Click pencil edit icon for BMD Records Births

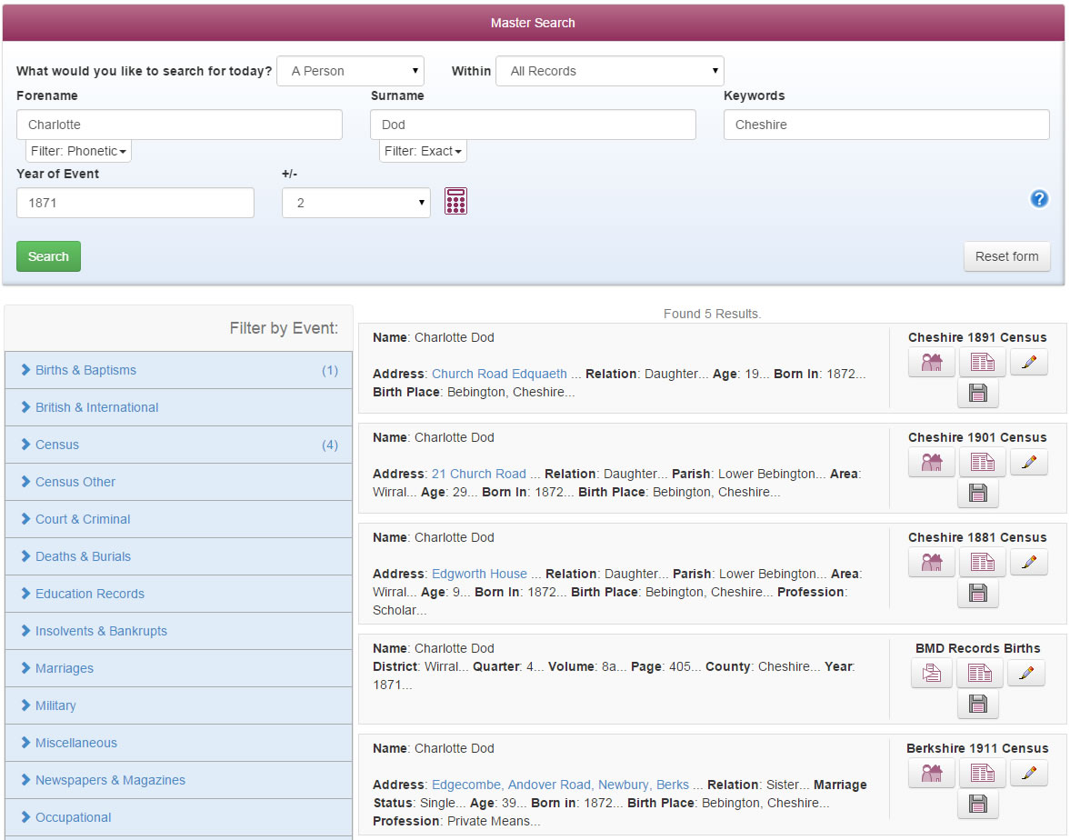[x=1025, y=674]
